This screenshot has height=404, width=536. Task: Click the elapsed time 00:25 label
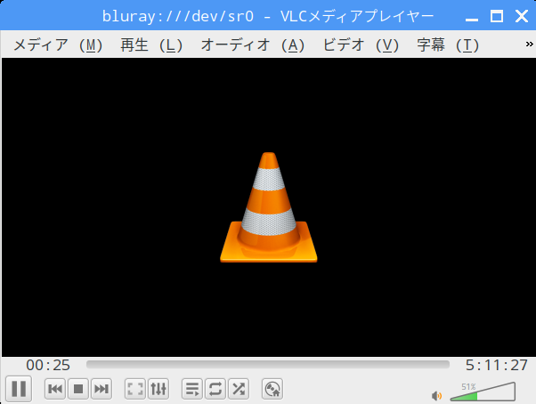pos(48,365)
